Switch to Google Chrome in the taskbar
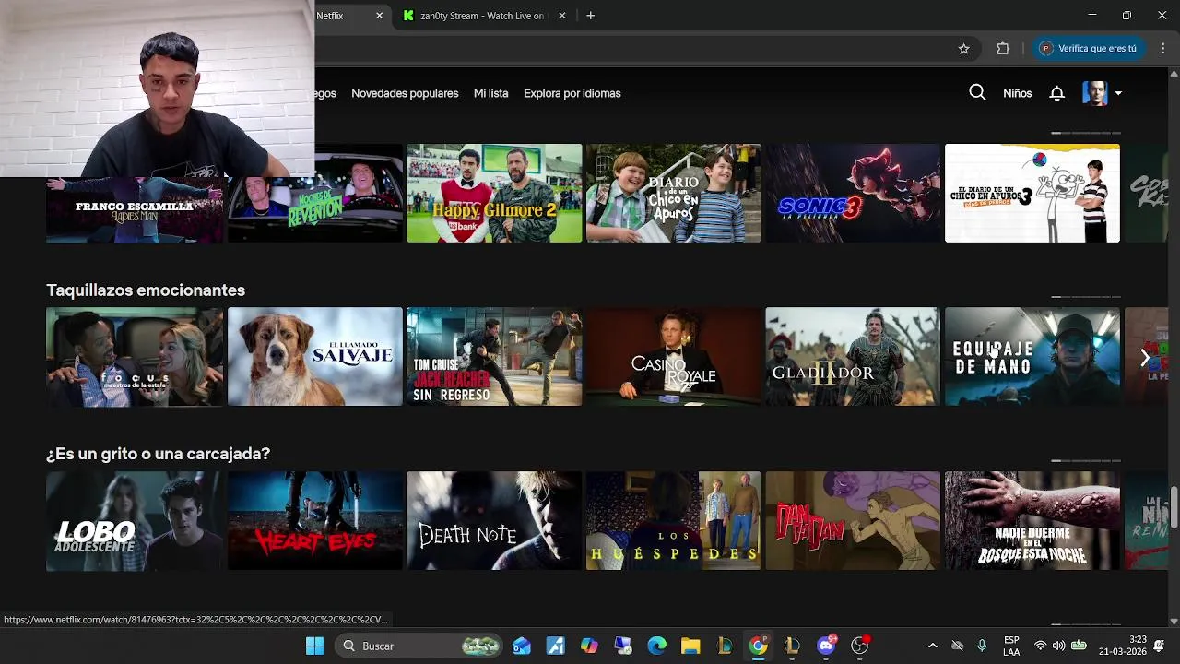The height and width of the screenshot is (664, 1180). coord(758,646)
